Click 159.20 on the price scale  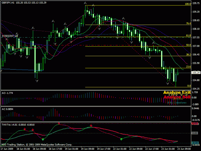coord(196,12)
